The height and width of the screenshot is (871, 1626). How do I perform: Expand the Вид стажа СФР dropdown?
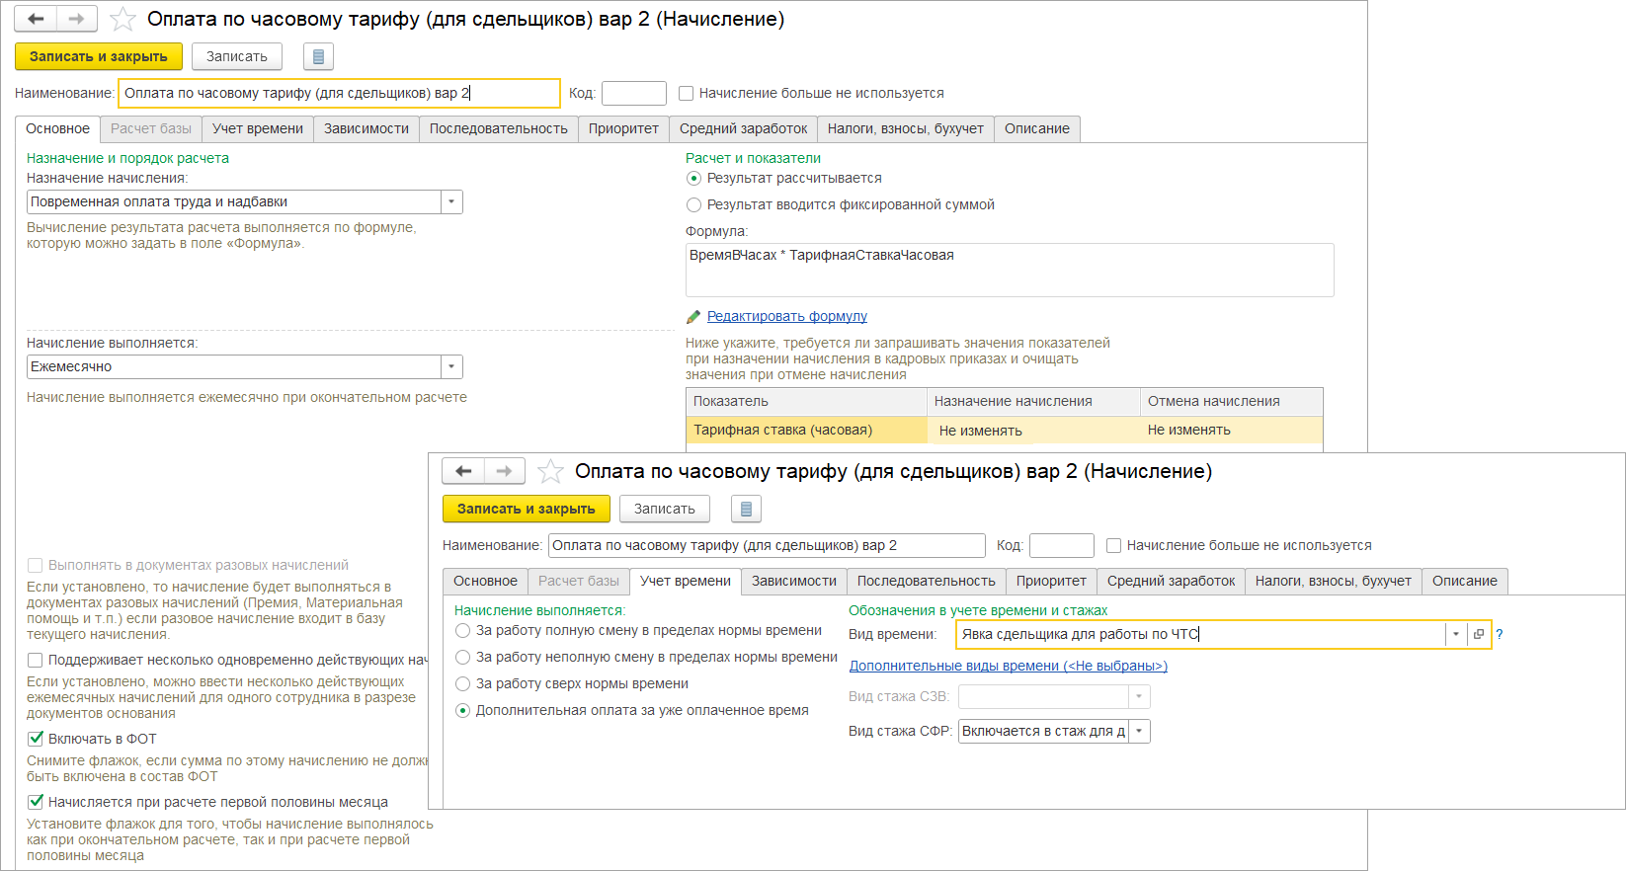pos(1139,731)
